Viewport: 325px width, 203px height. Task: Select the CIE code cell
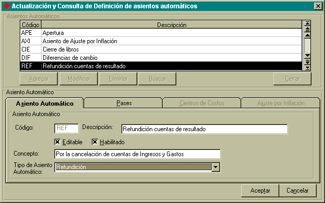click(x=31, y=49)
